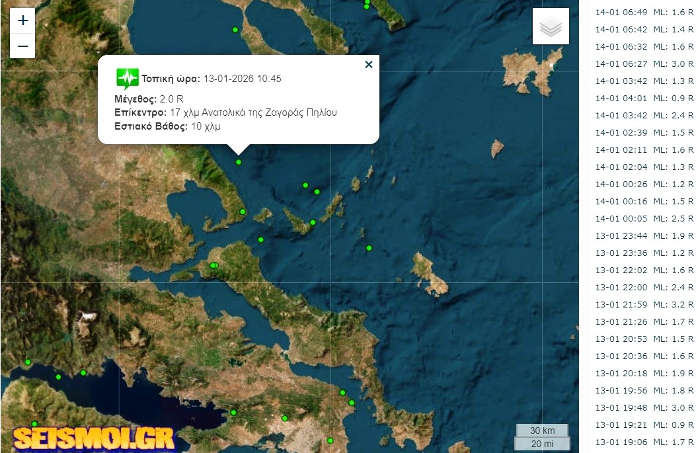This screenshot has width=696, height=453.
Task: Zoom out of the map
Action: [x=22, y=46]
